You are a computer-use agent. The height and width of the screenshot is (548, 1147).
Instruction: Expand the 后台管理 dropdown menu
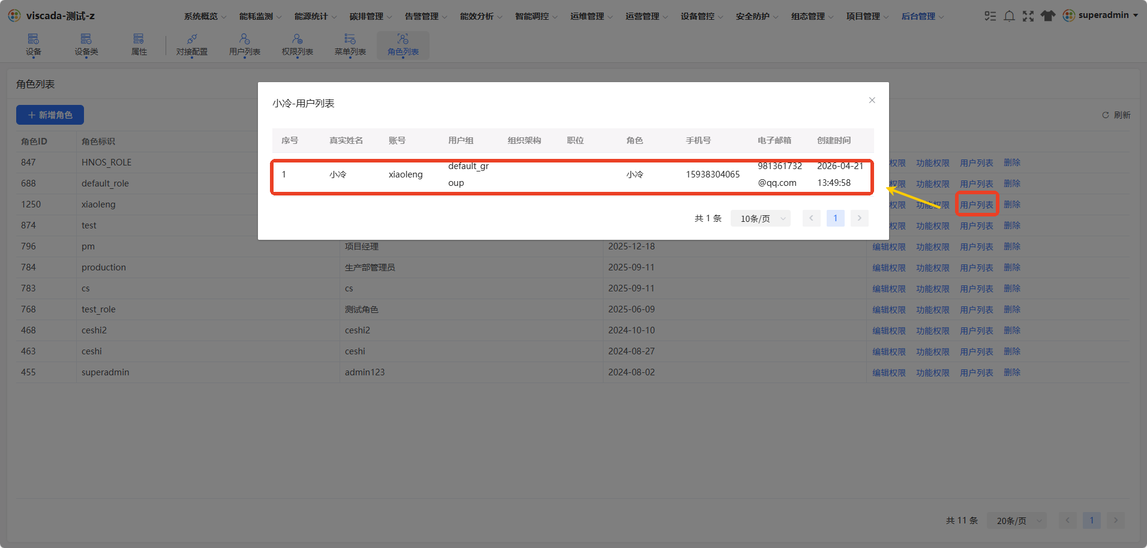pos(923,16)
